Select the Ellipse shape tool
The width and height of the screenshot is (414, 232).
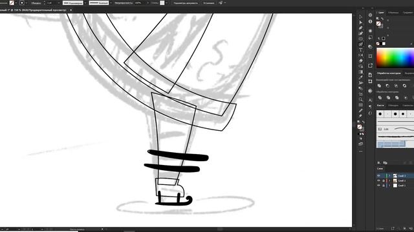361,39
